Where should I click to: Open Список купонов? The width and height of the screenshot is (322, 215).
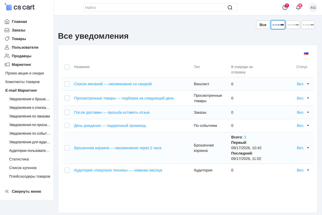(23, 168)
